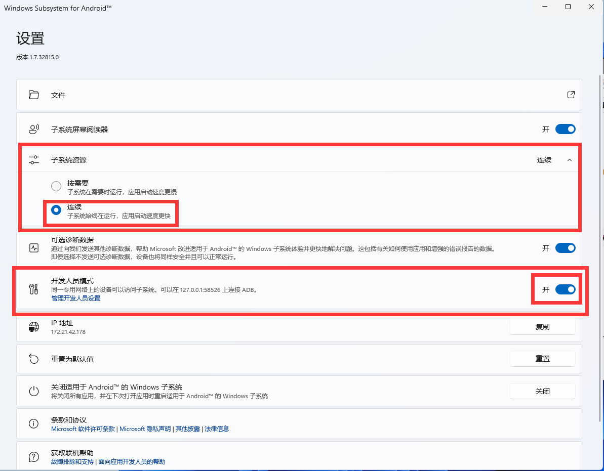The width and height of the screenshot is (604, 471).
Task: Click the 获取联机帮助 question-mark icon
Action: 34,457
